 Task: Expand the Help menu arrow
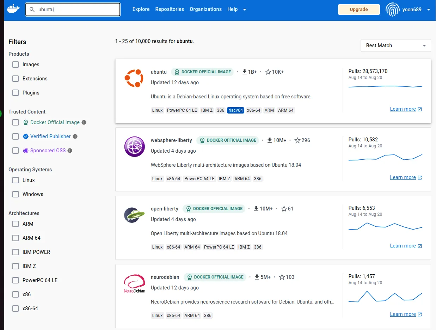[x=245, y=10]
